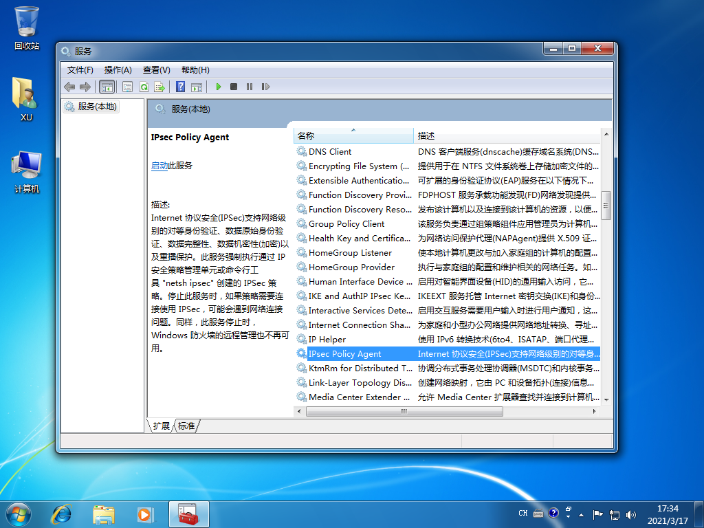This screenshot has width=704, height=528.
Task: Launch Internet Explorer from the taskbar
Action: point(60,514)
